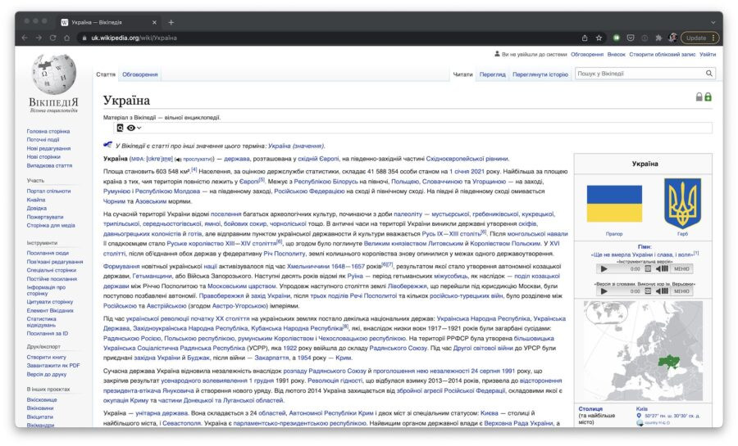The height and width of the screenshot is (446, 738).
Task: Click the Wikipedia globe logo
Action: [x=54, y=74]
